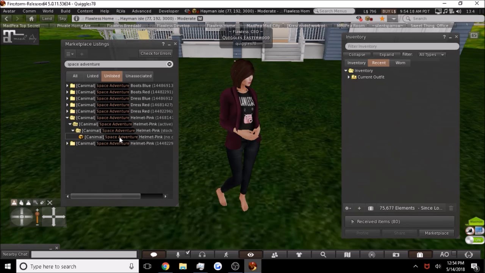Click the green ON toggle
Screen dimensions: 485x273
[475, 240]
